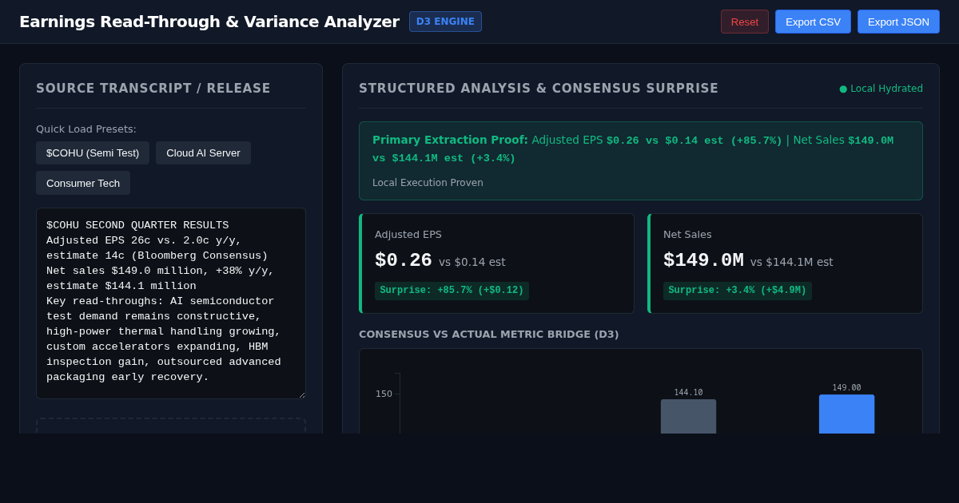Load the Cloud AI Server preset
This screenshot has width=959, height=503.
[x=203, y=152]
